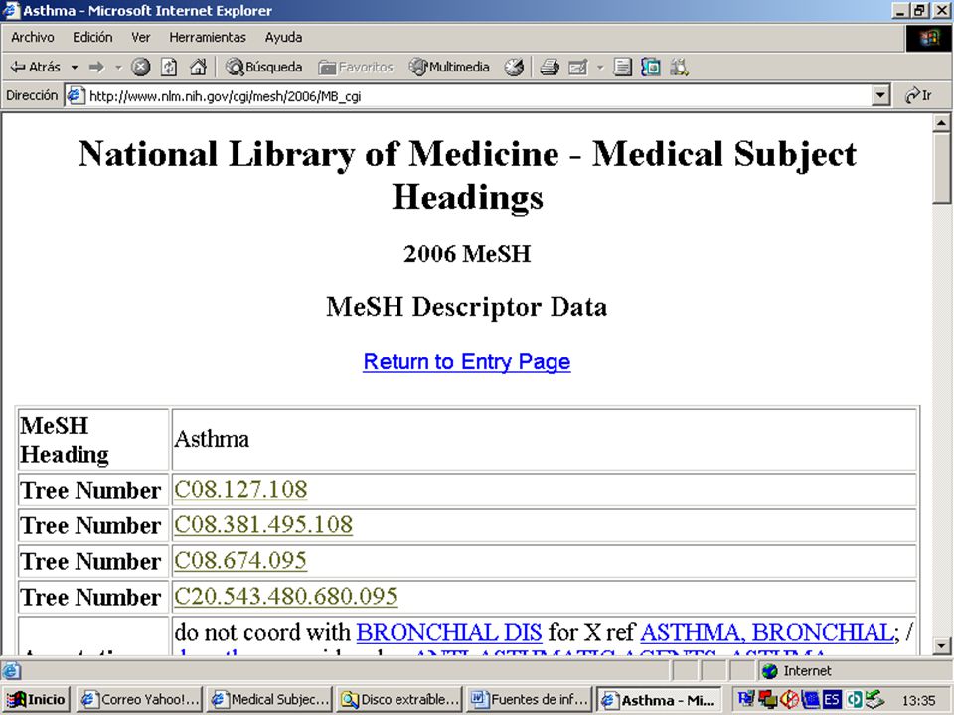Click the Edit page document icon
Image resolution: width=954 pixels, height=715 pixels.
pyautogui.click(x=622, y=67)
